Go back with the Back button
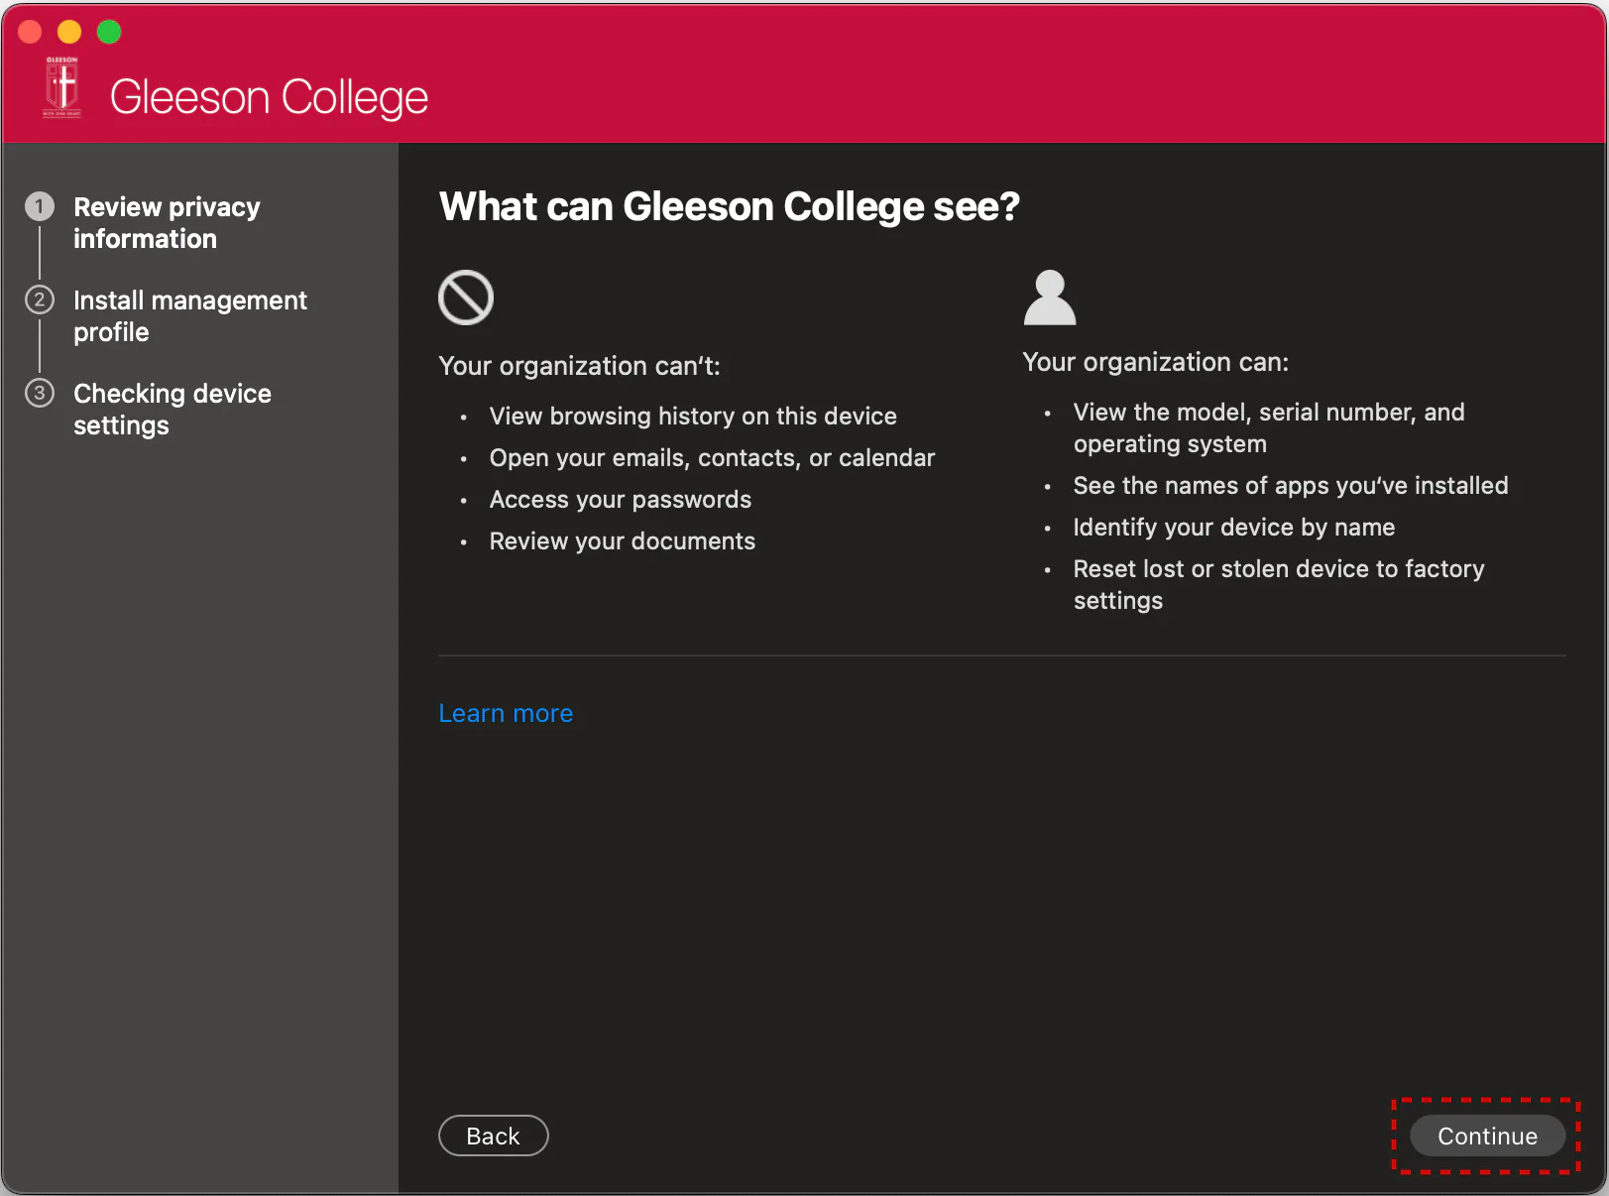The height and width of the screenshot is (1196, 1609). (494, 1136)
